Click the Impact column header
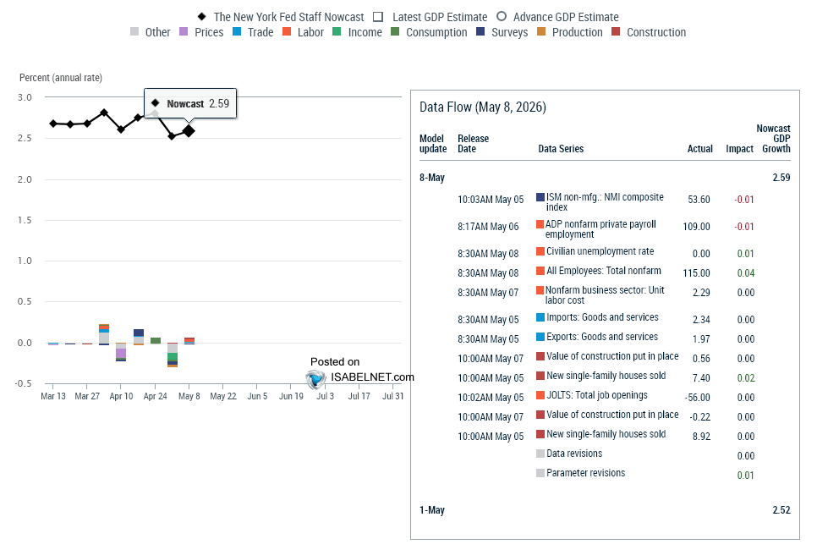817x550 pixels. [x=739, y=149]
